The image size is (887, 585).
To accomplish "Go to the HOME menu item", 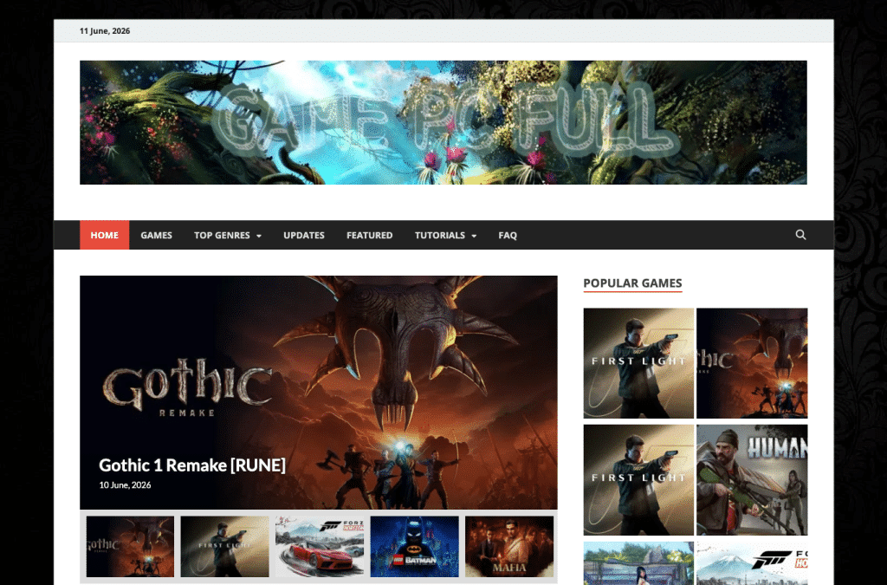I will click(105, 235).
